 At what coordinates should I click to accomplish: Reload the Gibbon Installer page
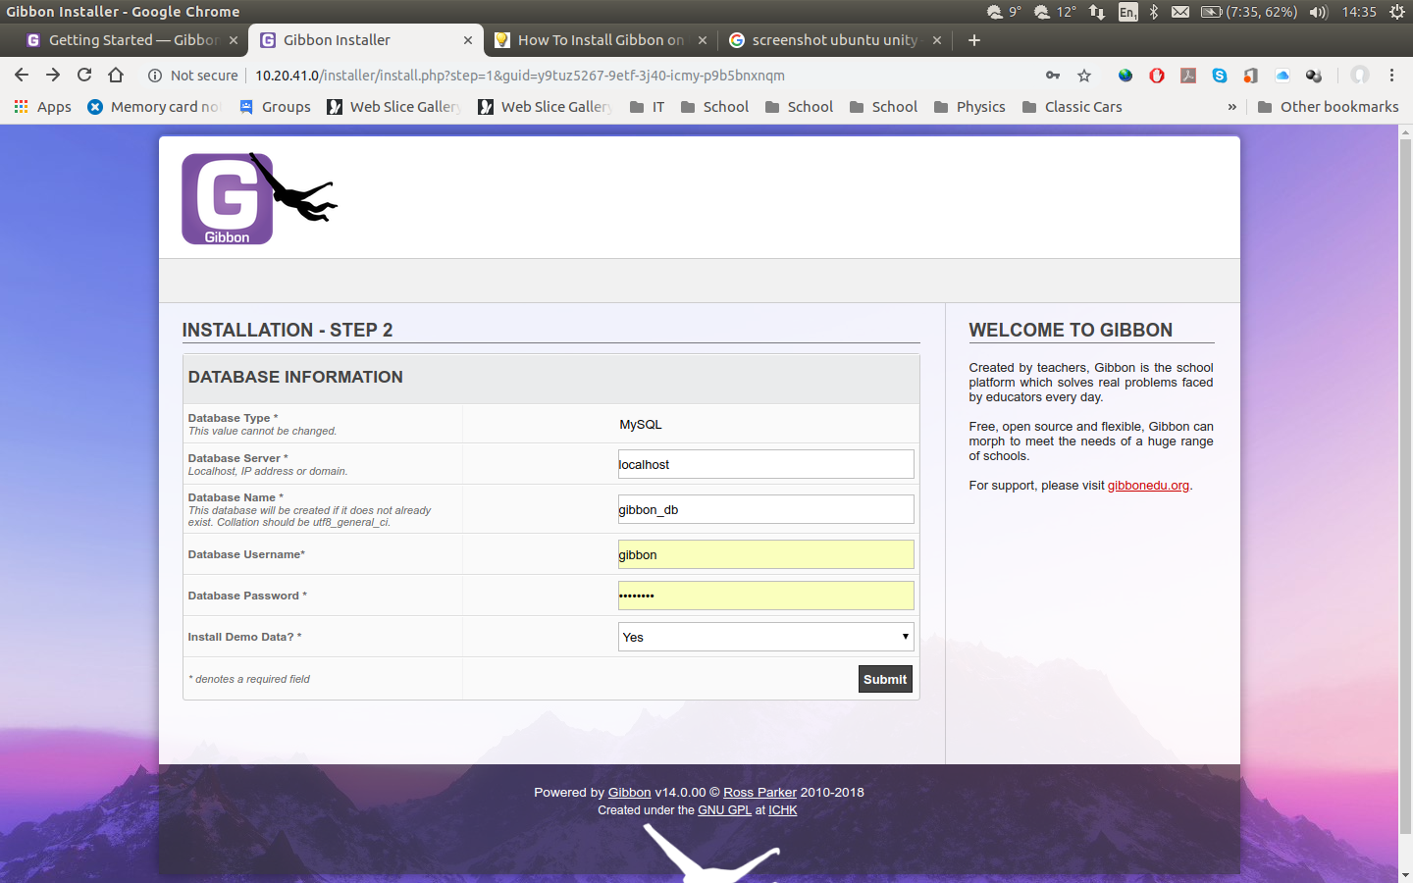coord(84,76)
